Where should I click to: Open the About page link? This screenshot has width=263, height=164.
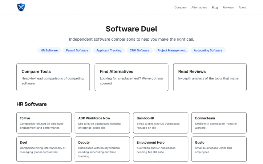(x=243, y=7)
